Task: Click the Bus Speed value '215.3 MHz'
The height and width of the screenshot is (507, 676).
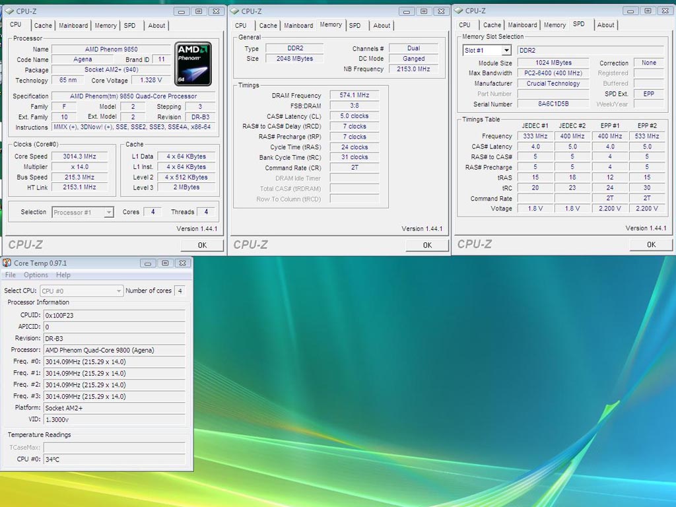Action: point(79,177)
